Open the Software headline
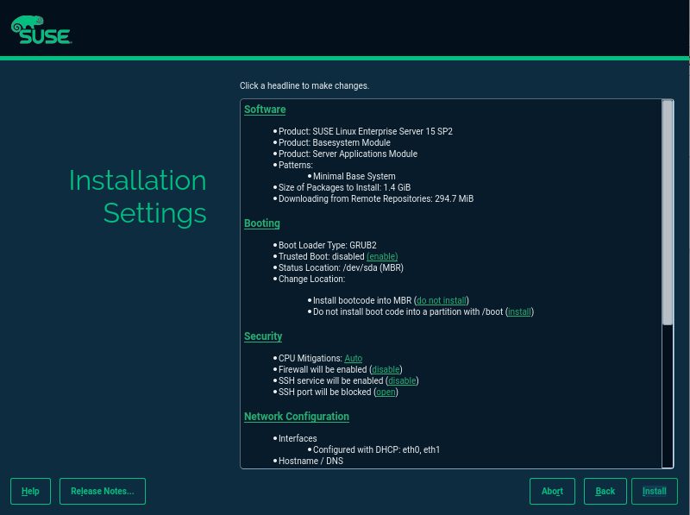 point(265,110)
